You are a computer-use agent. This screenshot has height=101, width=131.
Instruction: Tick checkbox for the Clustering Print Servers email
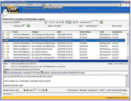[4, 49]
